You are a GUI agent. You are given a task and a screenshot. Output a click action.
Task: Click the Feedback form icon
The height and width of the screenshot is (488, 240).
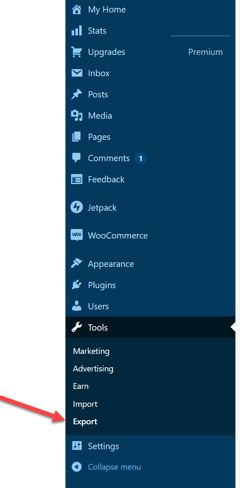(x=77, y=179)
